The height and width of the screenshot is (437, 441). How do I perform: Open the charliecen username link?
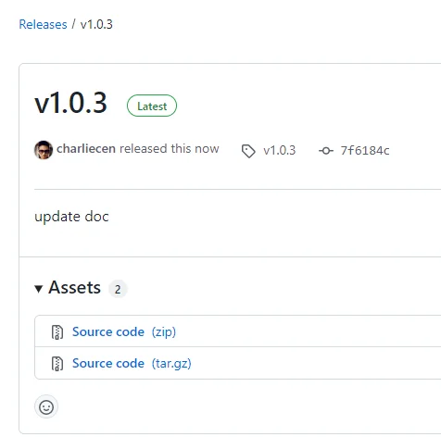tap(86, 149)
